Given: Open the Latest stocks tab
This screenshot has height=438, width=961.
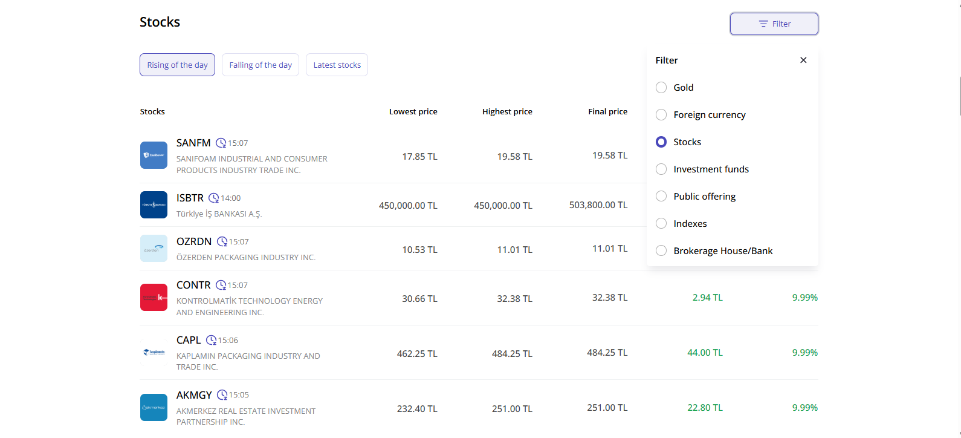Looking at the screenshot, I should pos(337,65).
